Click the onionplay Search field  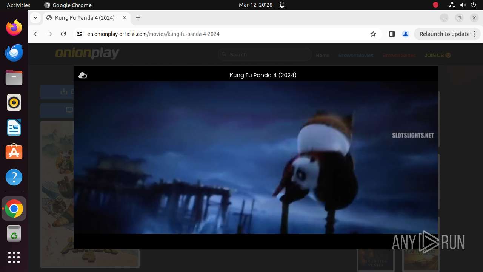(265, 55)
